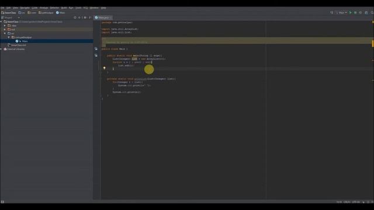The height and width of the screenshot is (210, 374).
Task: Open the Tools menu
Action: [x=78, y=8]
